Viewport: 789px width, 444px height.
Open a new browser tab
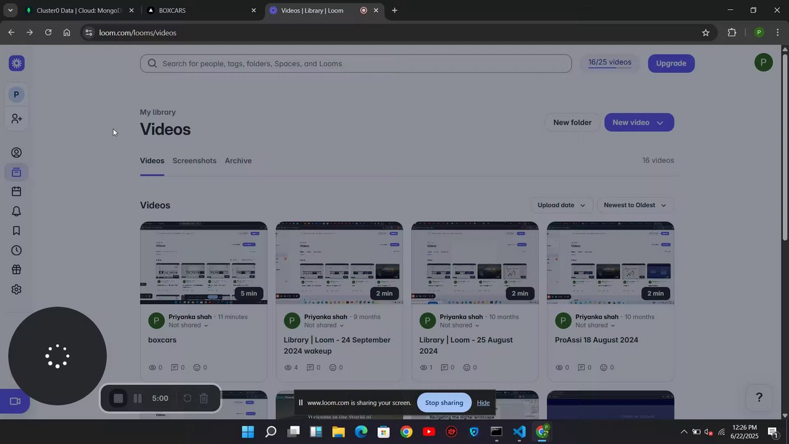click(394, 10)
